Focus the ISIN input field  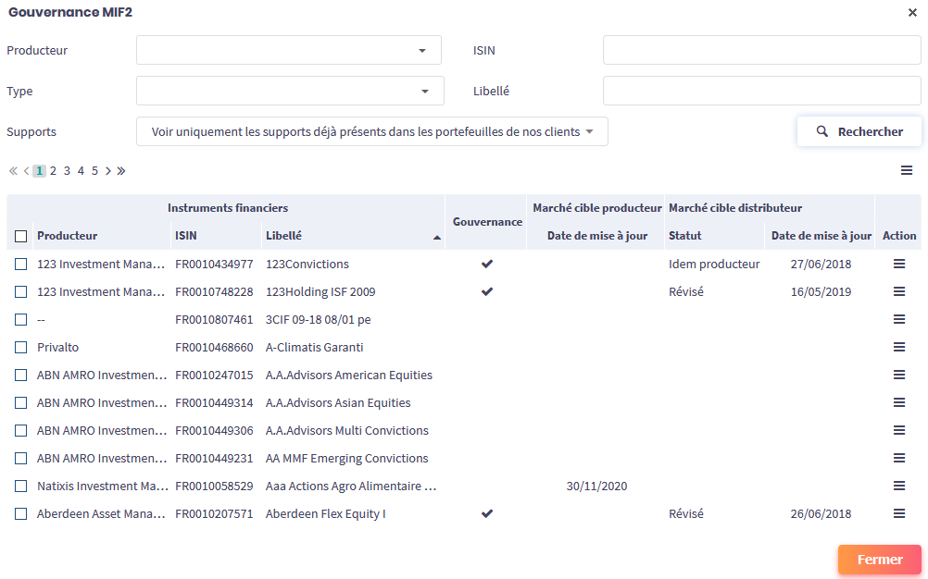point(761,51)
